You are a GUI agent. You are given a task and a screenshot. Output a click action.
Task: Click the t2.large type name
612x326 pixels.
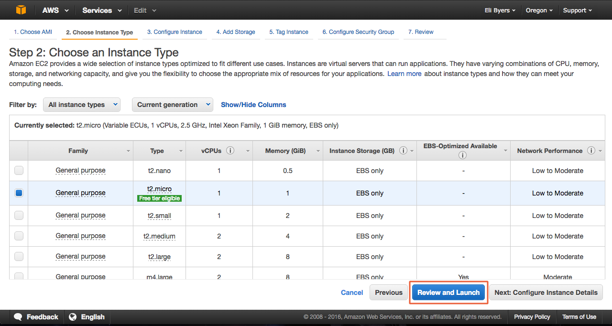tap(159, 257)
